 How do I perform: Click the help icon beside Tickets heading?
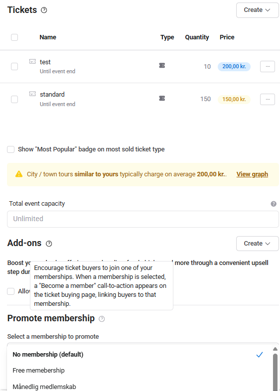44,10
